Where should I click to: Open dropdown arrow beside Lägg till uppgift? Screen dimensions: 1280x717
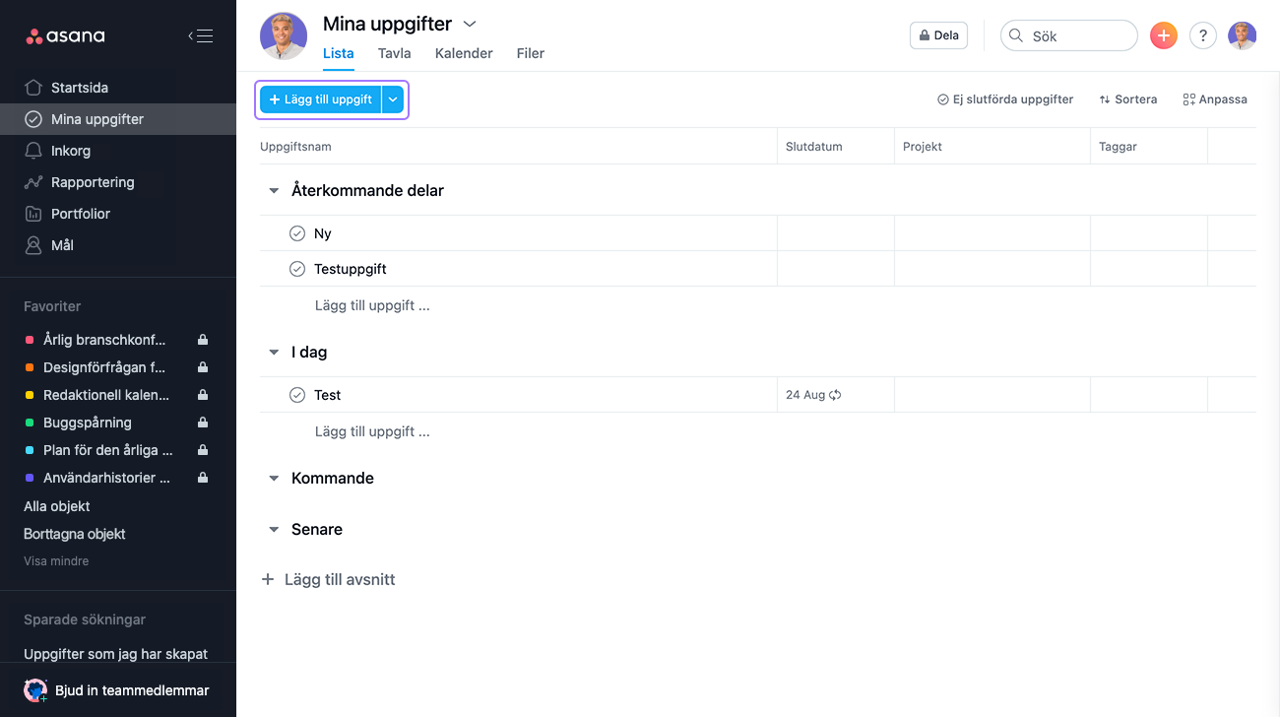(393, 99)
